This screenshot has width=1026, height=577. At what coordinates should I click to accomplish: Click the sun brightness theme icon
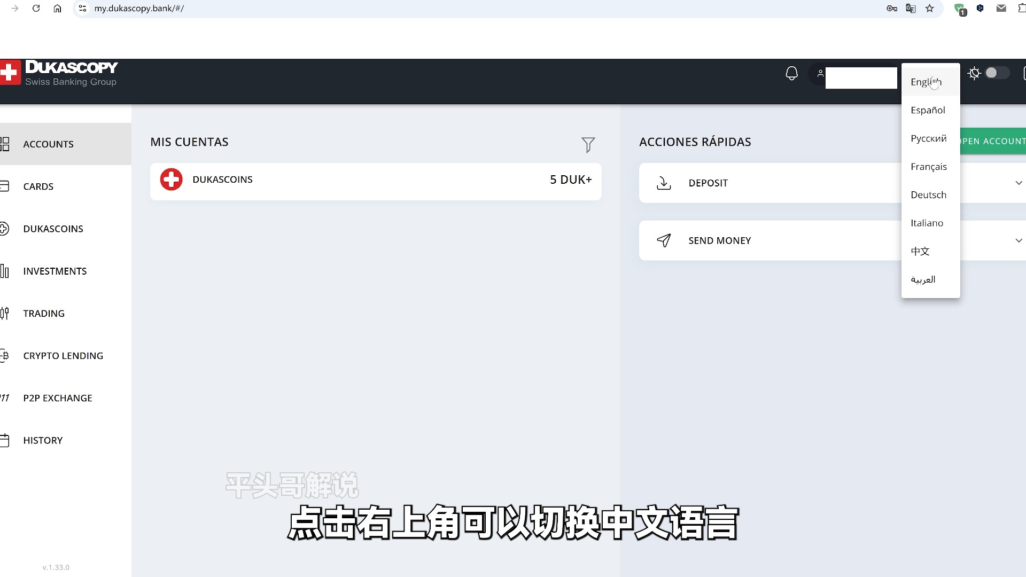(974, 73)
